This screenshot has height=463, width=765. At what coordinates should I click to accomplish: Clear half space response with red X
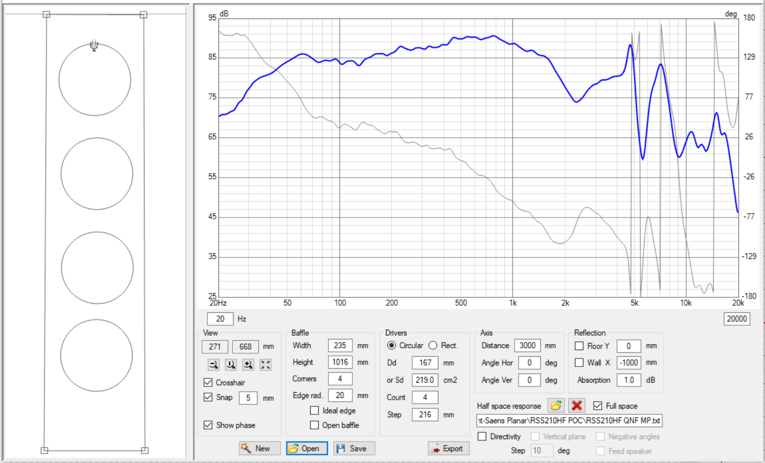[x=577, y=405]
